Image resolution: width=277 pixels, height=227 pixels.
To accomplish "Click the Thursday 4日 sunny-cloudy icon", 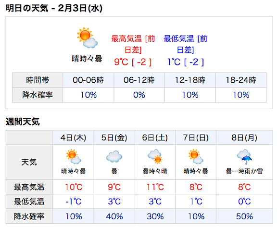I will click(x=74, y=156).
